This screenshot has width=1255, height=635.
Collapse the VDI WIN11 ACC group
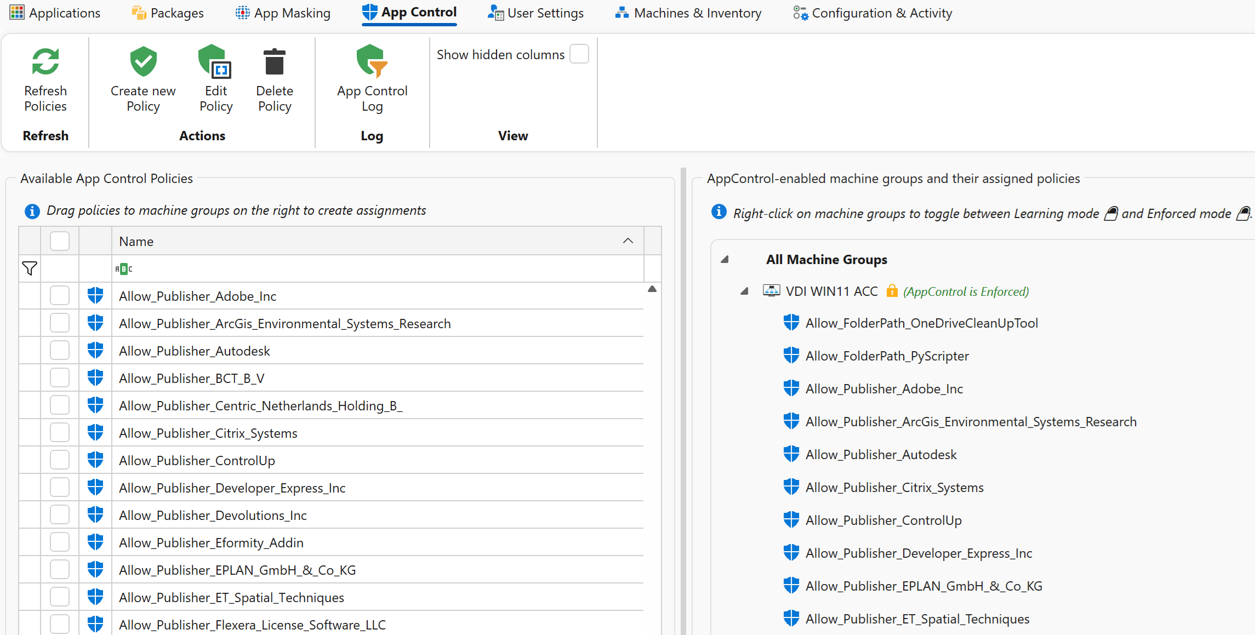point(744,291)
